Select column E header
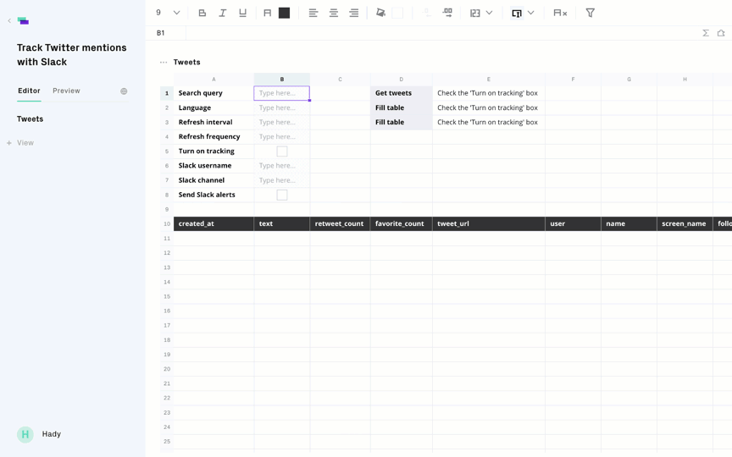 [489, 80]
